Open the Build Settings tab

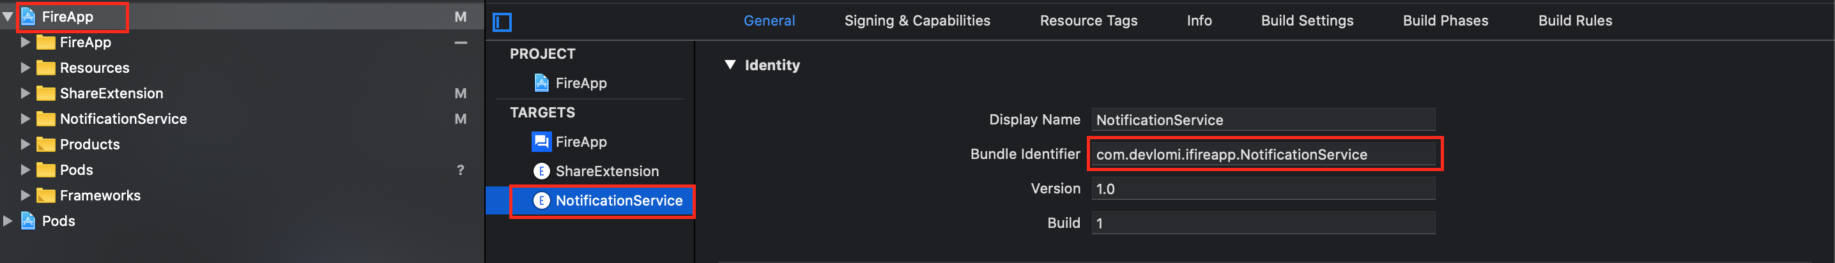coord(1307,20)
